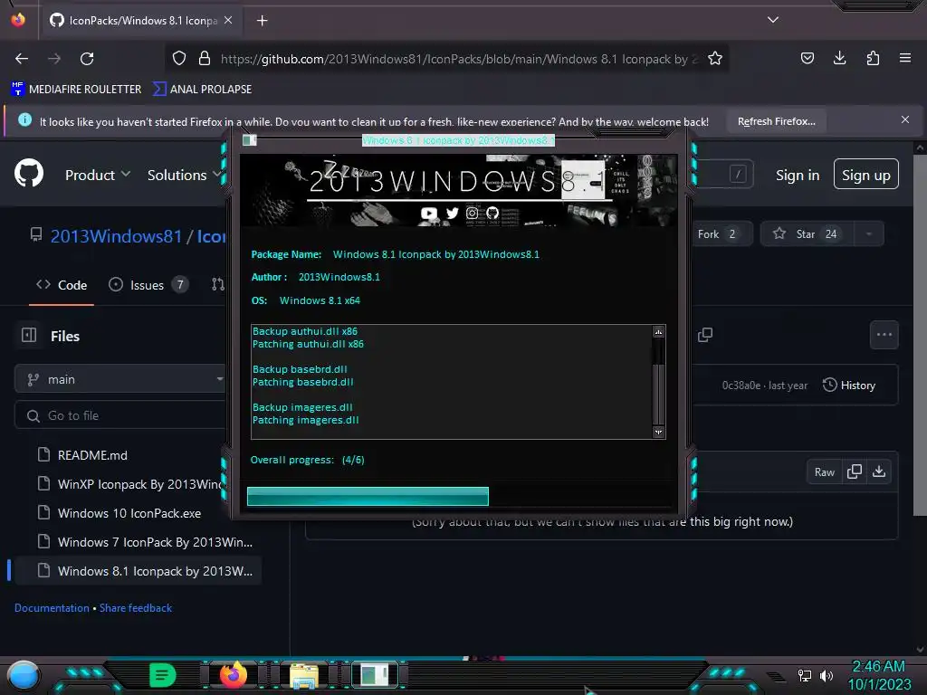Open the Star lists dropdown arrow
This screenshot has height=695, width=927.
(x=868, y=234)
